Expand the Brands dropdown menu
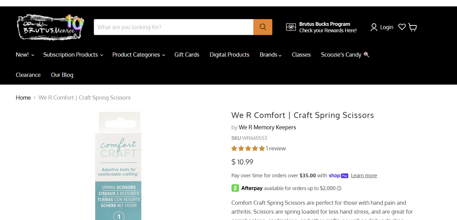This screenshot has width=457, height=220. click(x=270, y=55)
